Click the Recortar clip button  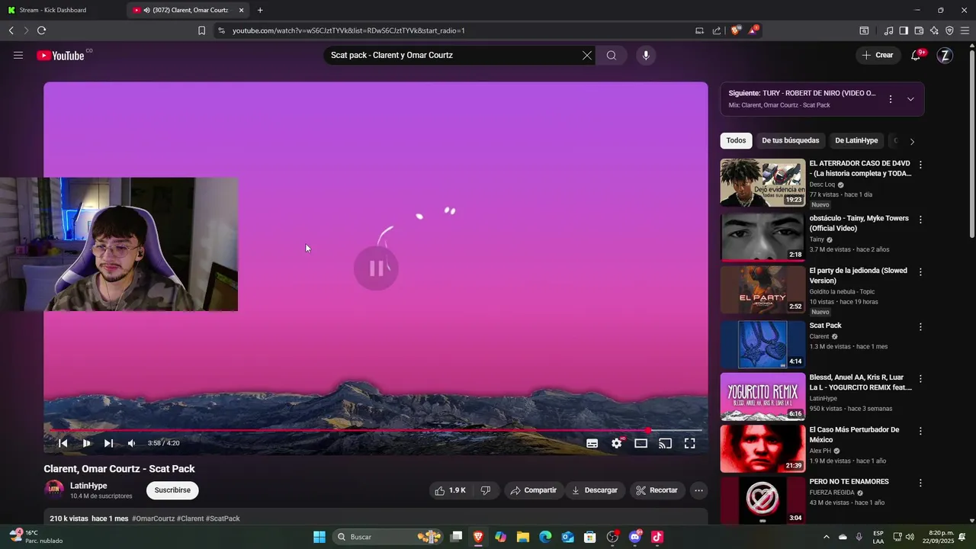tap(657, 490)
